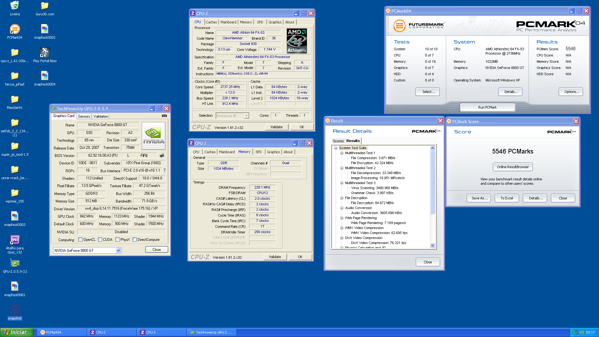Click the Run PCMark button
This screenshot has height=337, width=599.
pyautogui.click(x=487, y=107)
